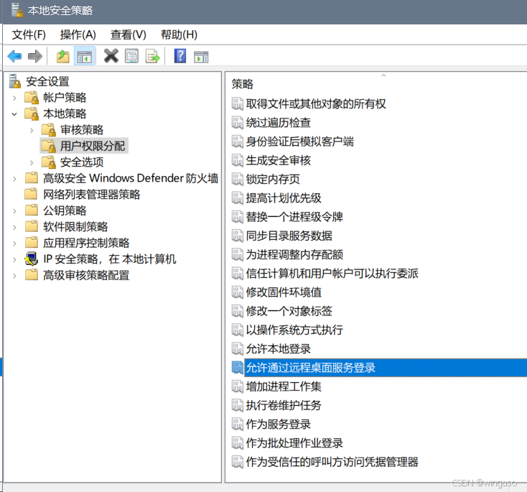The height and width of the screenshot is (492, 527).
Task: Expand the 审核策略 tree node
Action: (x=32, y=130)
